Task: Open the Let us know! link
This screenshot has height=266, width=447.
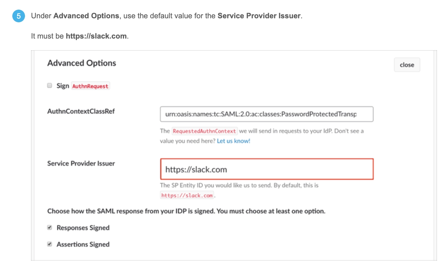Action: (x=233, y=141)
